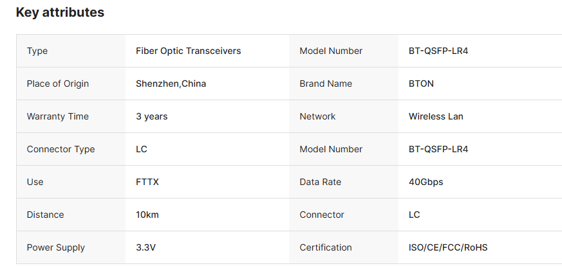Select the Brand Name label

point(326,84)
